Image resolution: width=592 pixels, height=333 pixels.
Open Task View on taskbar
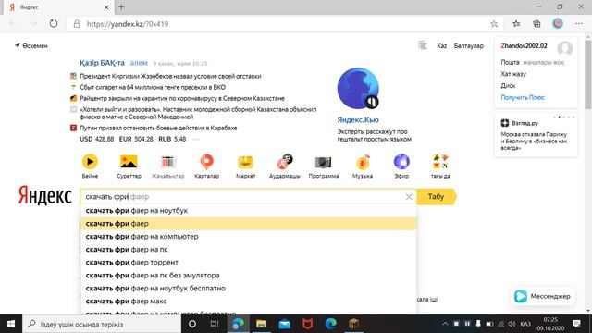215,324
